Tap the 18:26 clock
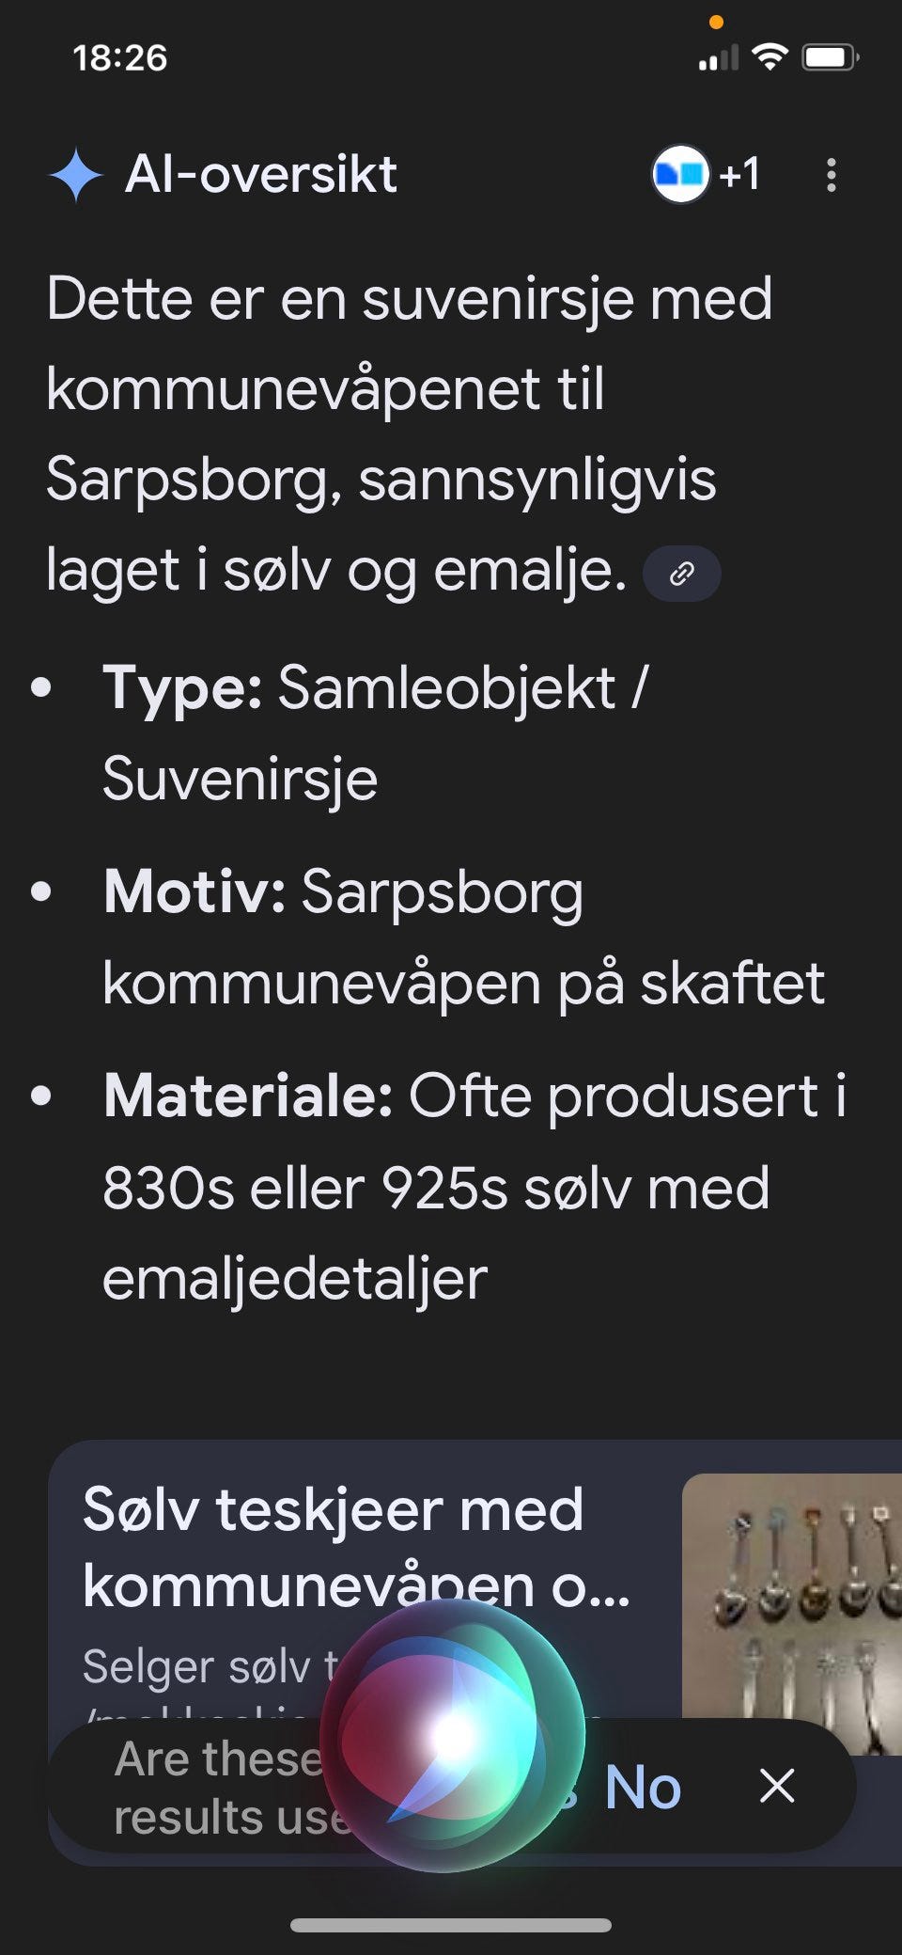902x1955 pixels. [119, 58]
